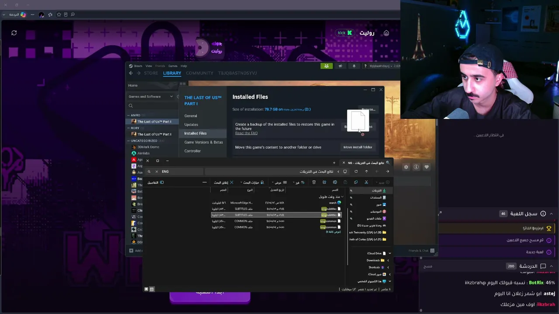This screenshot has height=314, width=559.
Task: Collapse the chat panel chevron
Action: [x=551, y=266]
